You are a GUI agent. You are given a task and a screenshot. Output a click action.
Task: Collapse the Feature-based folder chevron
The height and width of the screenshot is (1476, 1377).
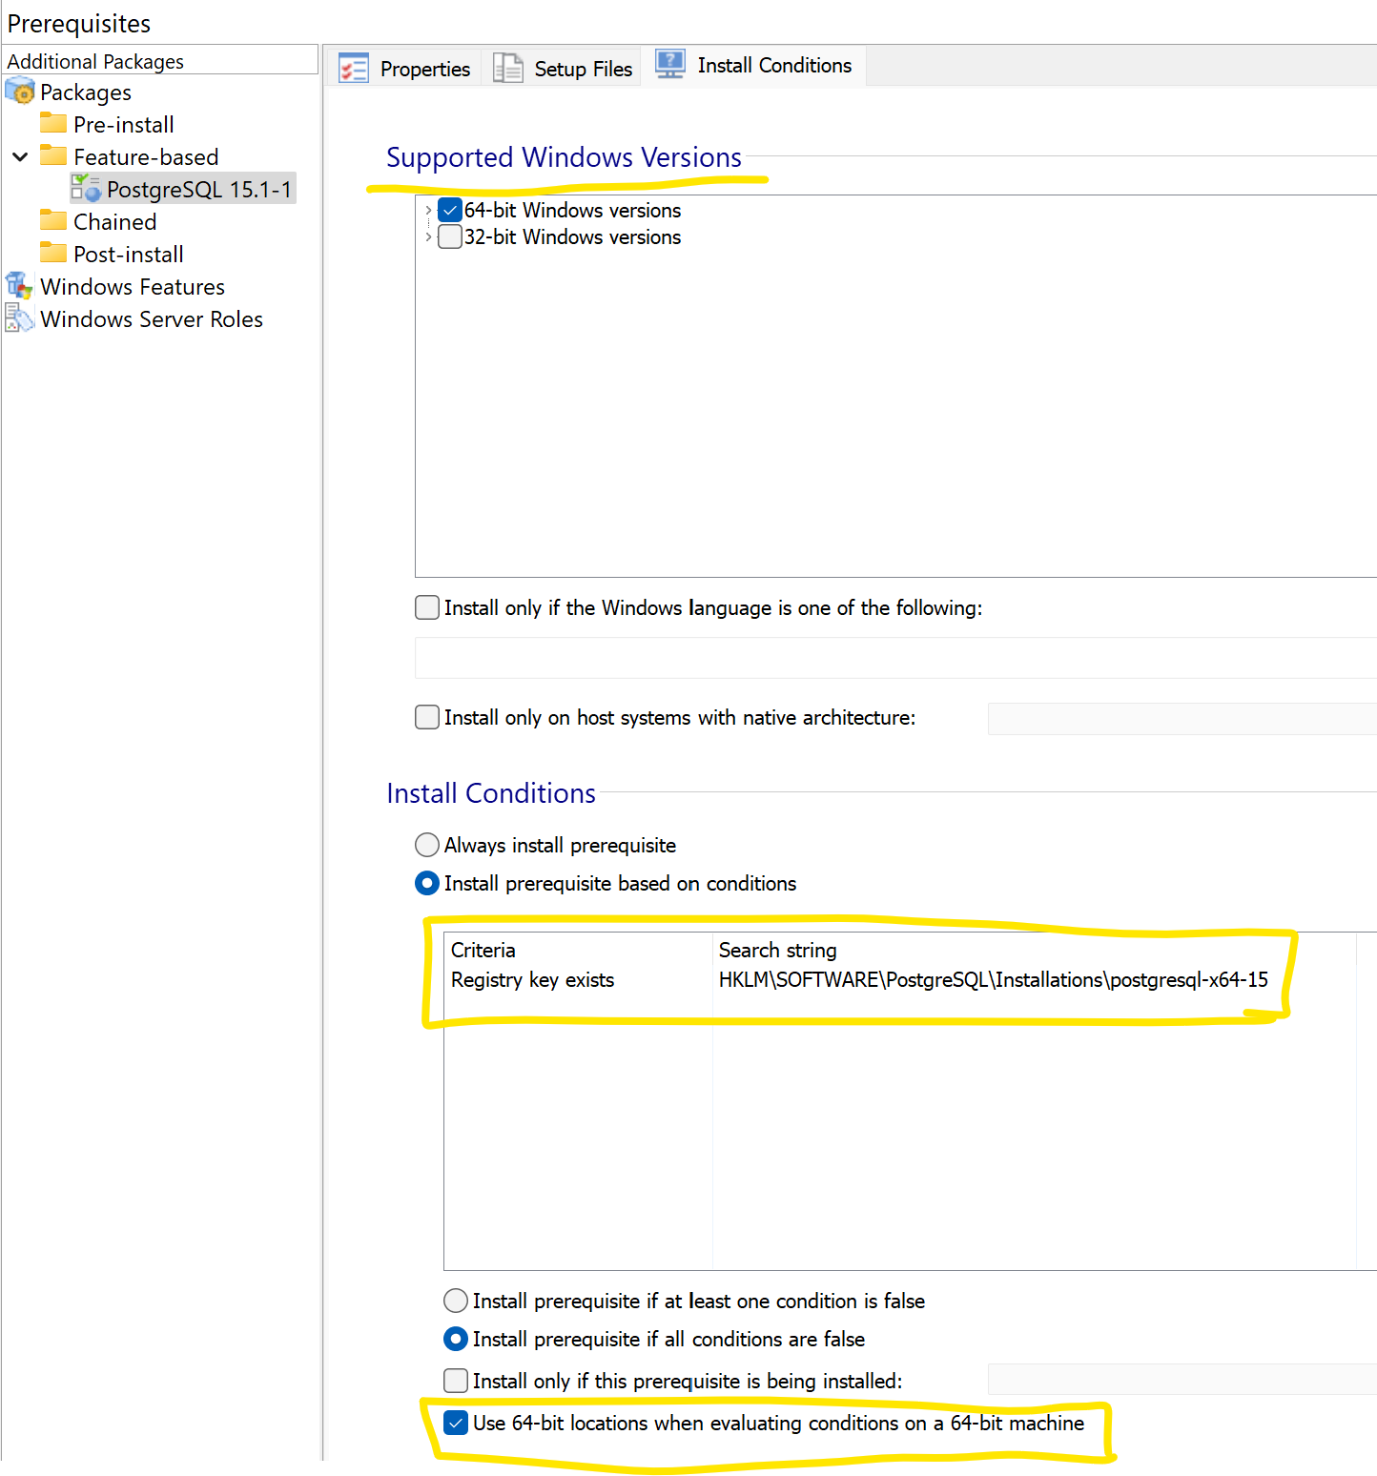pyautogui.click(x=20, y=156)
